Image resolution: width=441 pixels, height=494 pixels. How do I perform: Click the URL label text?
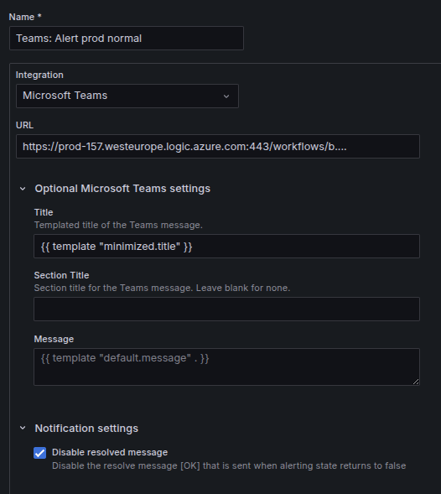click(x=24, y=126)
